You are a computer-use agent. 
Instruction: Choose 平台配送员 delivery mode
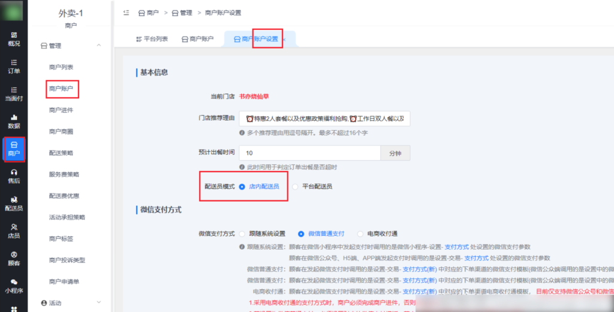pos(295,187)
